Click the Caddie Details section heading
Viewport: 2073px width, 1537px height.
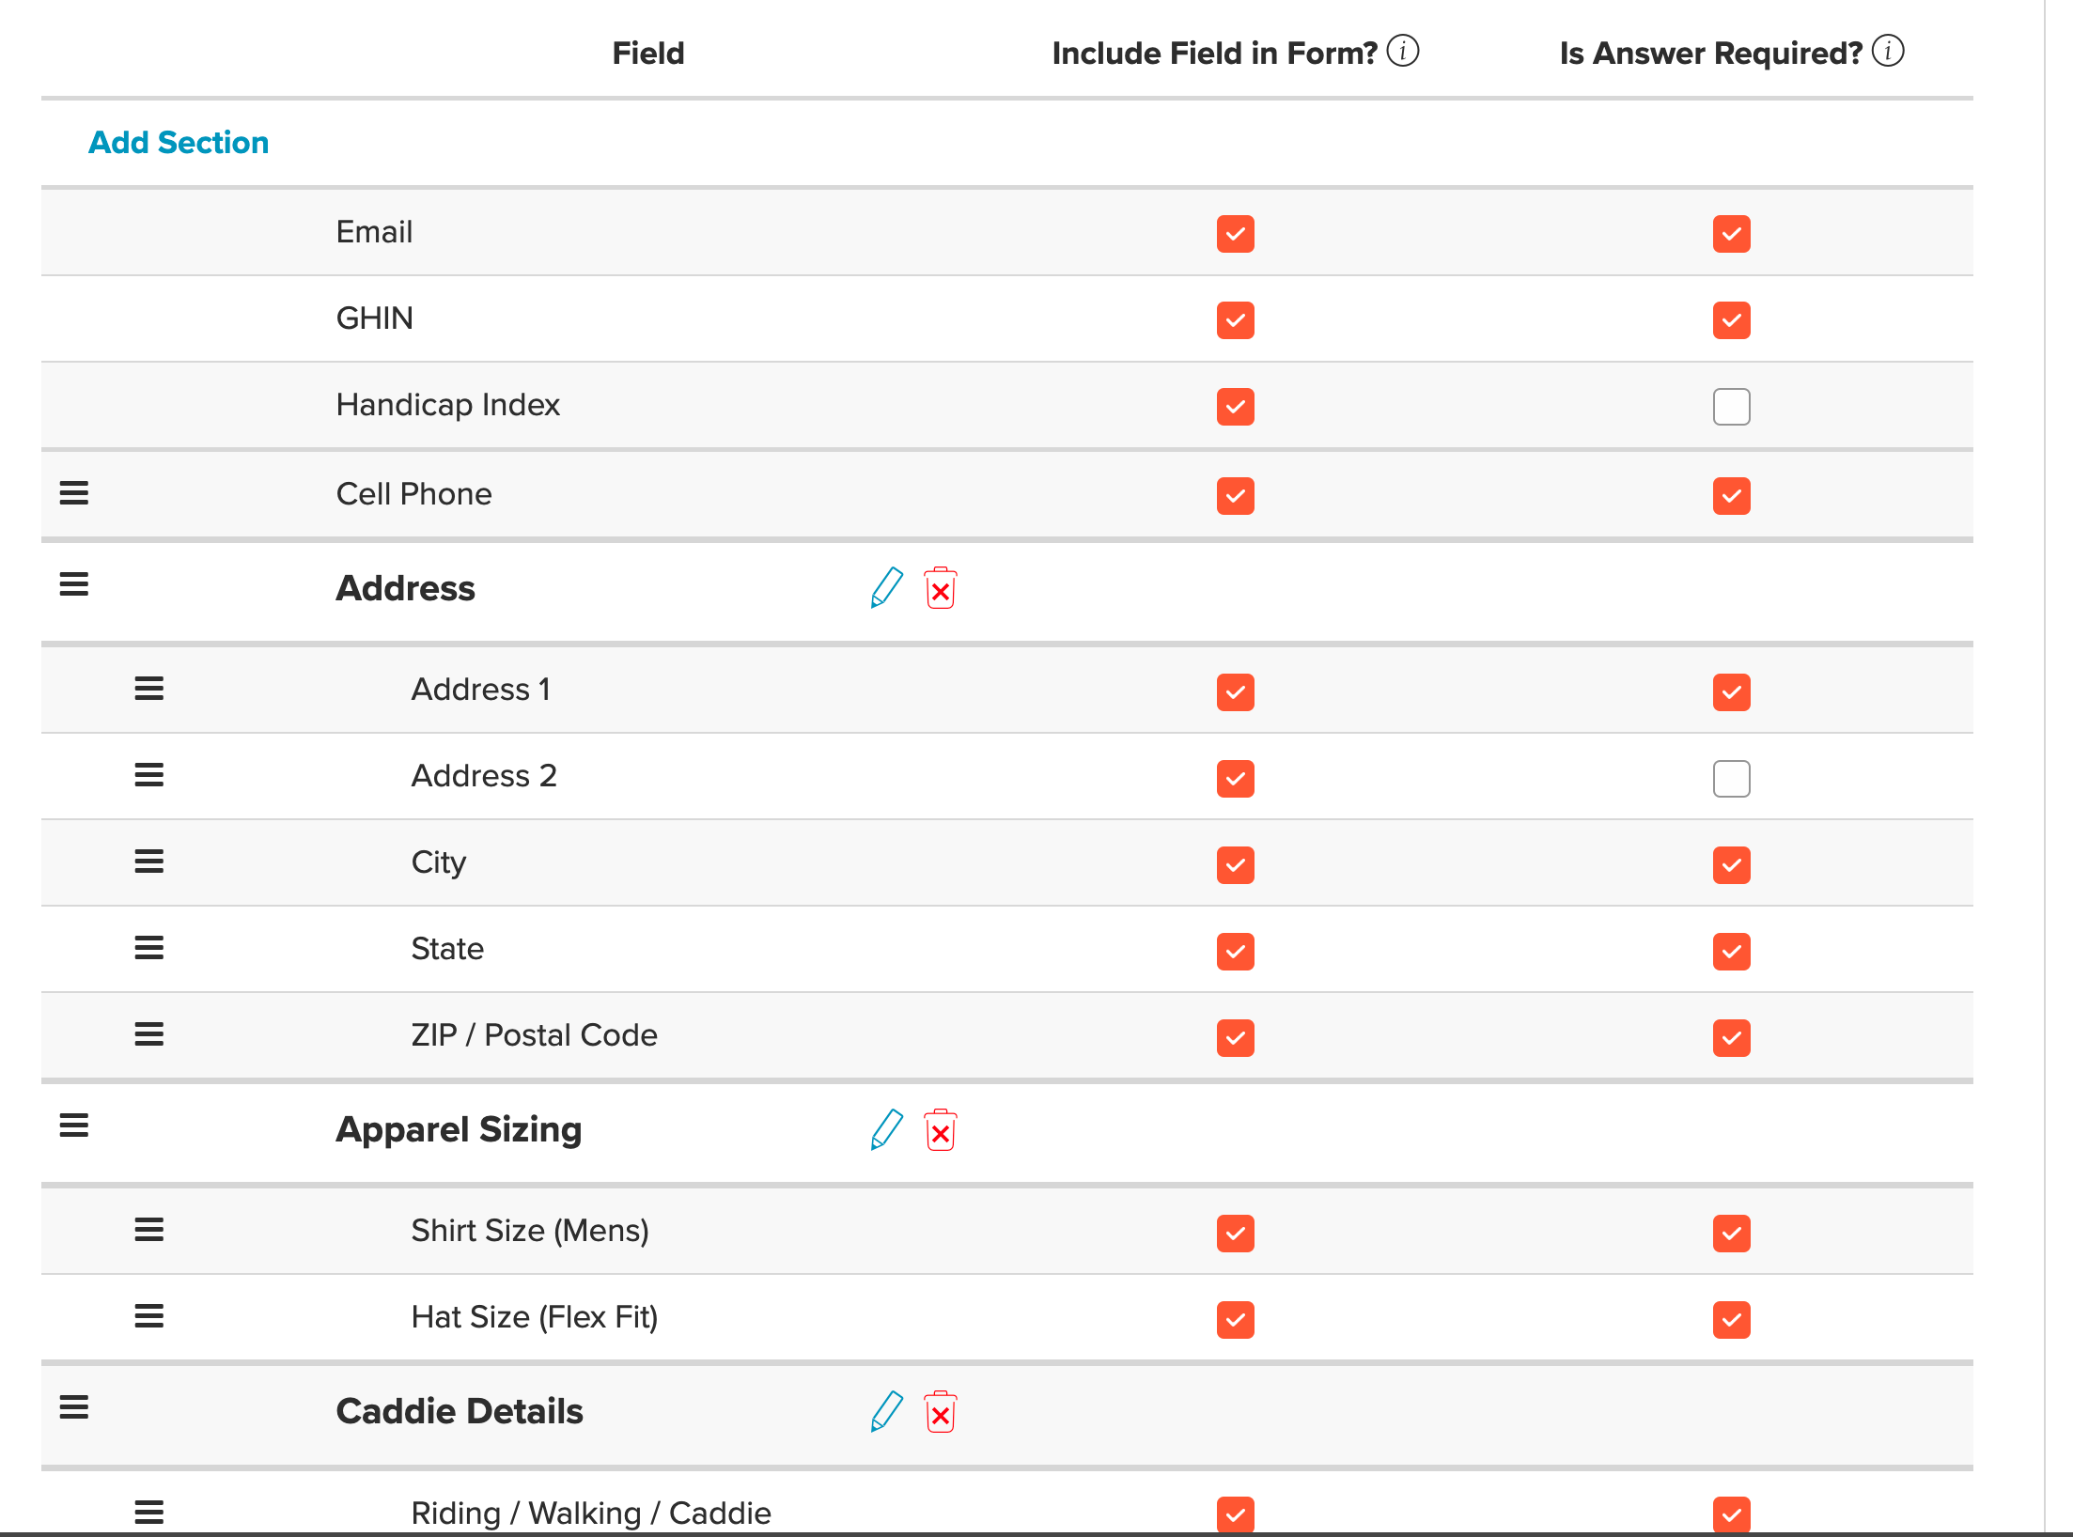pos(460,1411)
